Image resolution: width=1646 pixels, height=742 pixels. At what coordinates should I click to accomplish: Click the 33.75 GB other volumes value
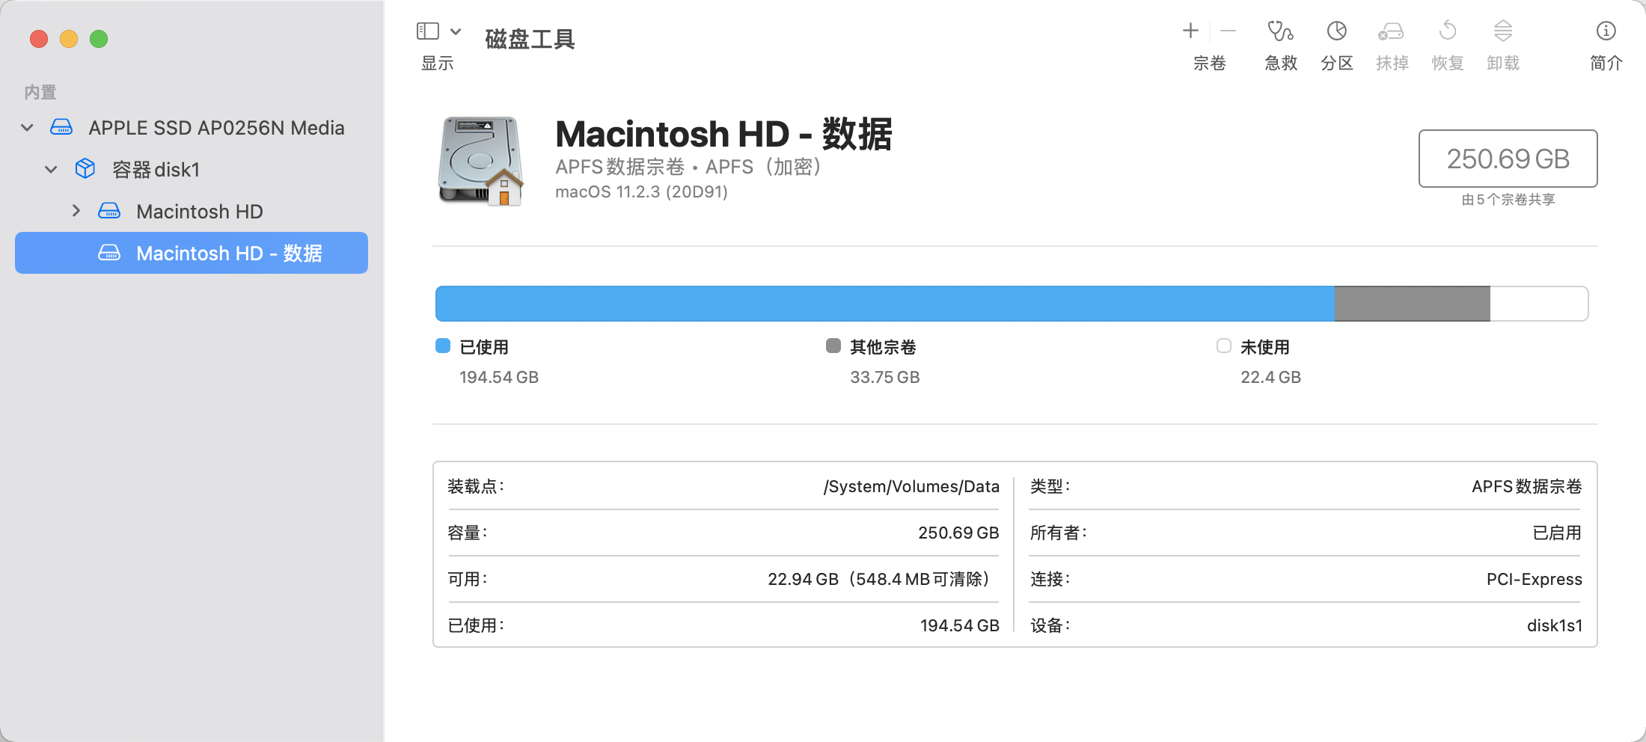pos(885,378)
